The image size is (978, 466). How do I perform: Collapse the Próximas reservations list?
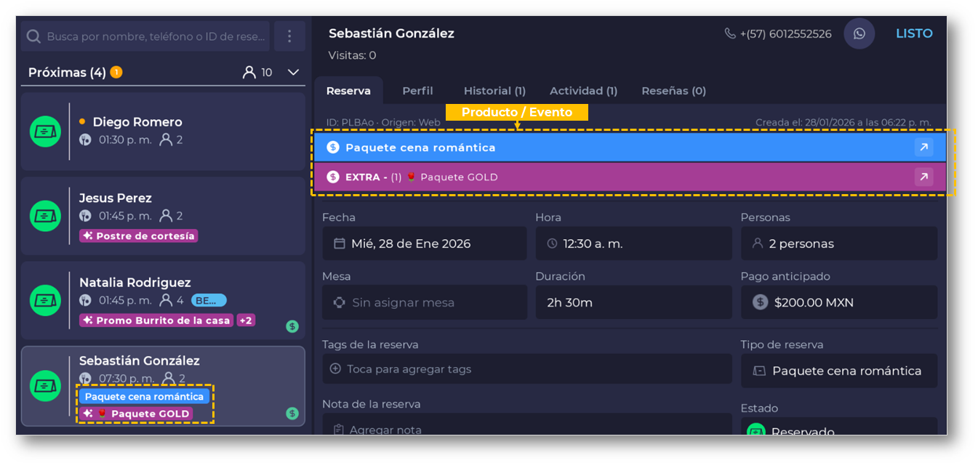(293, 73)
